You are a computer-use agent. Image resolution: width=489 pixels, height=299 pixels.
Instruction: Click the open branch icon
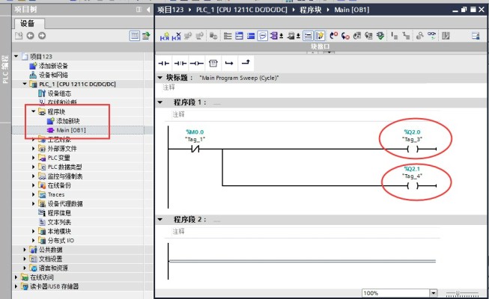229,63
